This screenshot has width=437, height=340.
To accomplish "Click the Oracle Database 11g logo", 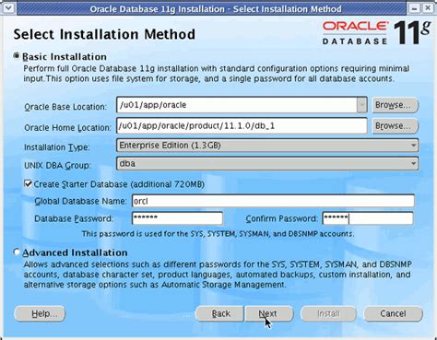I will point(376,32).
